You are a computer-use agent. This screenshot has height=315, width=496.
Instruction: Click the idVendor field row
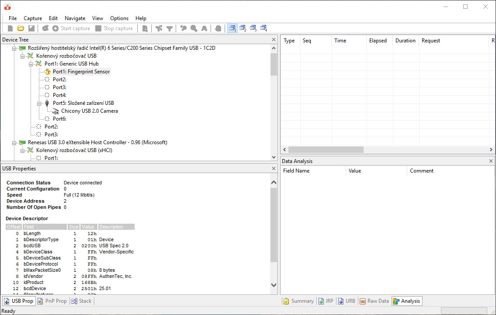pos(69,277)
